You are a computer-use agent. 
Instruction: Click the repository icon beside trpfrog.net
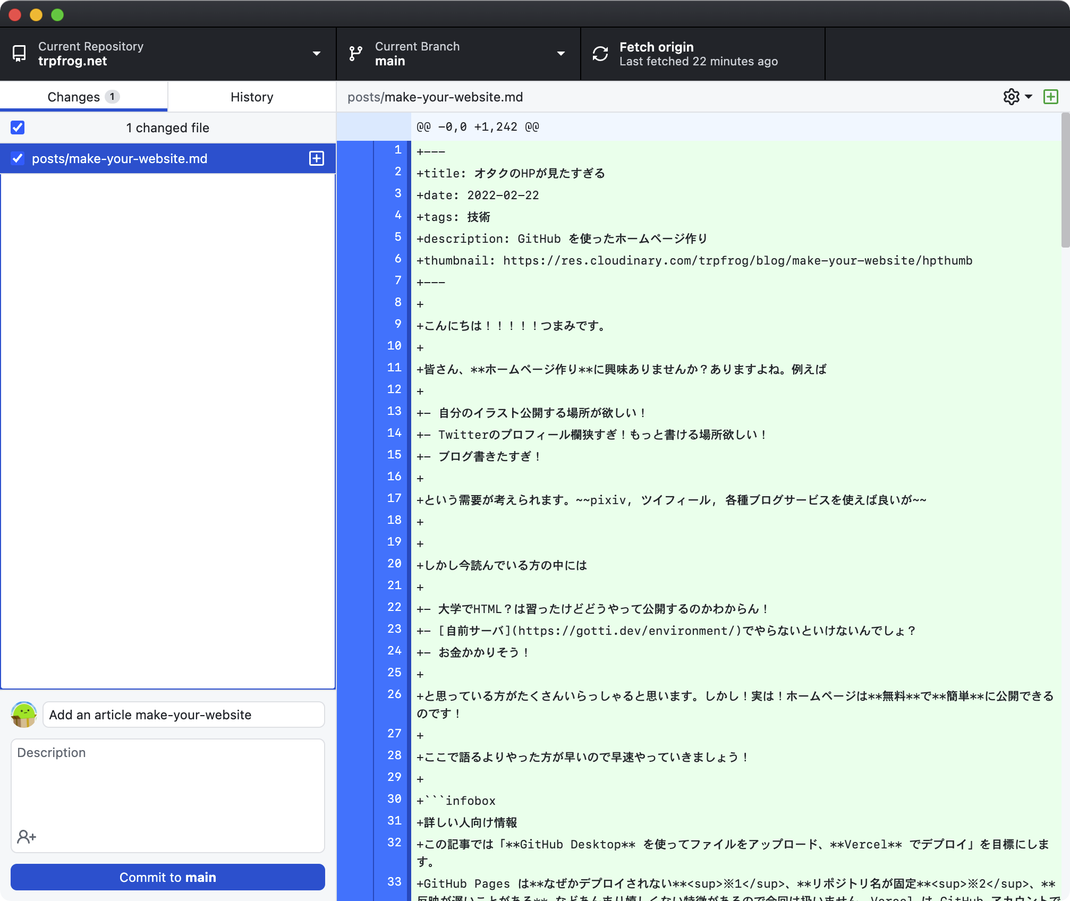pos(19,54)
